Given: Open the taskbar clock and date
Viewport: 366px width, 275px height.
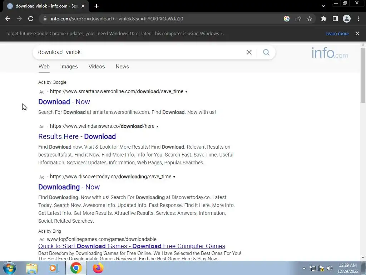Looking at the screenshot, I should tap(348, 268).
